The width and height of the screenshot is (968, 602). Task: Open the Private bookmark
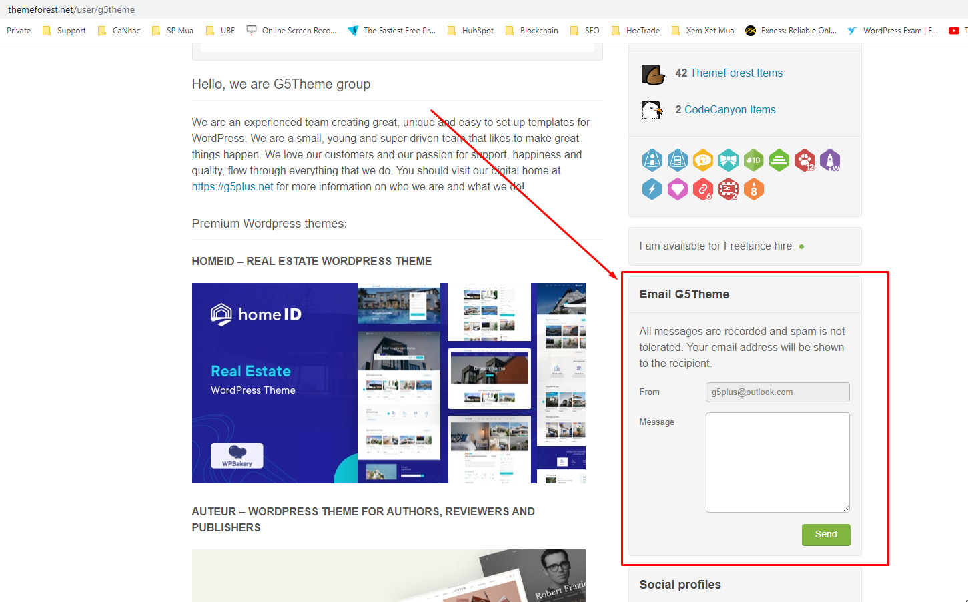(x=19, y=31)
